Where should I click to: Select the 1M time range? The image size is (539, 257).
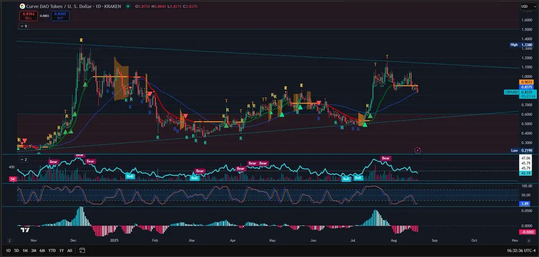pos(25,250)
